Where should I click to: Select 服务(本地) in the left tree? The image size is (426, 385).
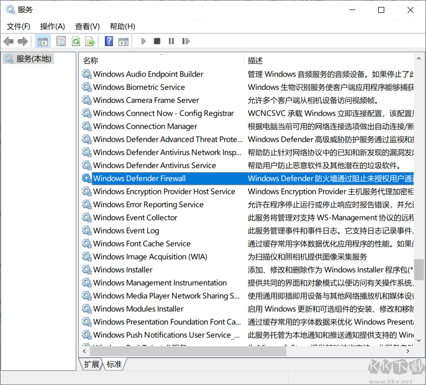coord(33,59)
